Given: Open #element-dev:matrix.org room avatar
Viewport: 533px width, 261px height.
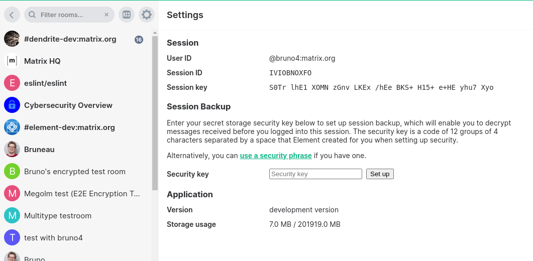Looking at the screenshot, I should pyautogui.click(x=12, y=127).
